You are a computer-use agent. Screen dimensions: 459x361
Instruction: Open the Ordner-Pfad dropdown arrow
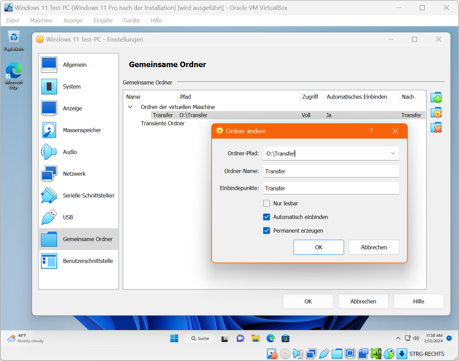pos(393,154)
